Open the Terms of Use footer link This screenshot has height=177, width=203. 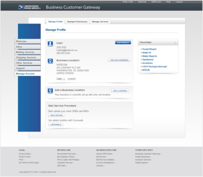click(25, 157)
